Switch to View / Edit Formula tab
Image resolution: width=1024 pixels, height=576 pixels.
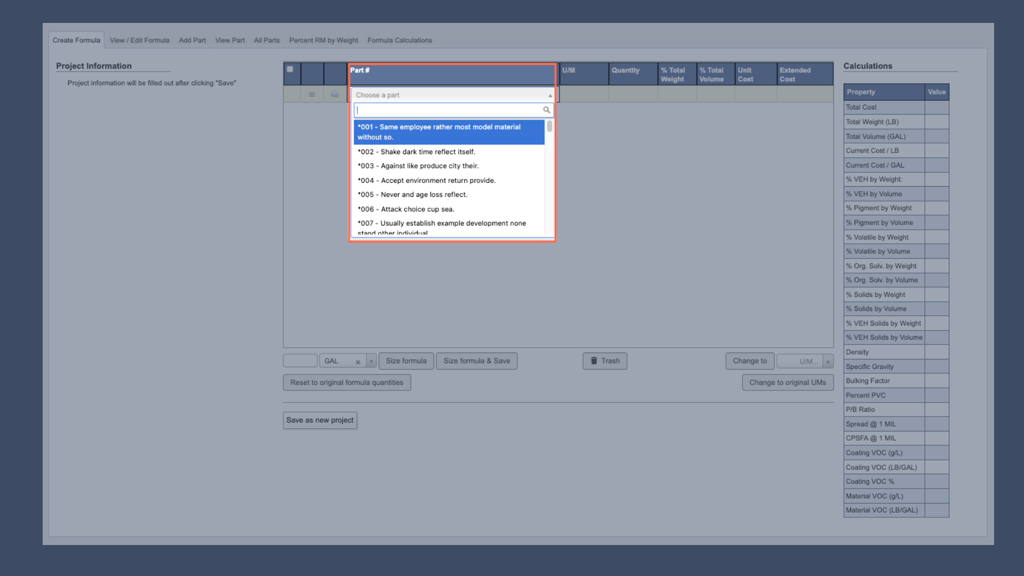coord(139,41)
